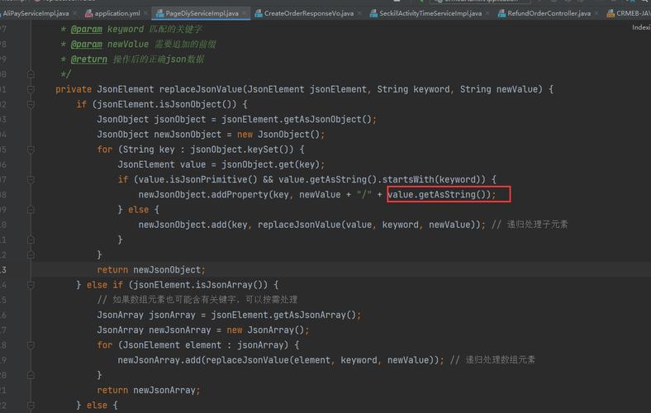Fold the 'if (value.isJsonPrimitive()' block
The width and height of the screenshot is (651, 413).
31,180
